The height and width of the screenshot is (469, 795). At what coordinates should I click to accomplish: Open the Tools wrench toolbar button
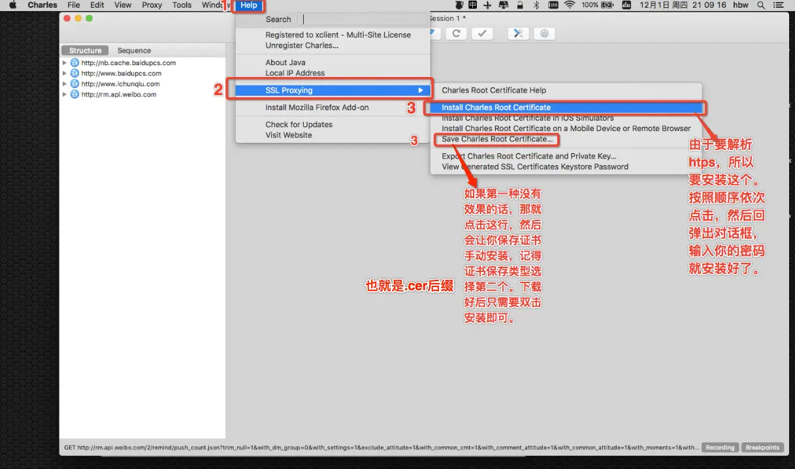pos(518,33)
